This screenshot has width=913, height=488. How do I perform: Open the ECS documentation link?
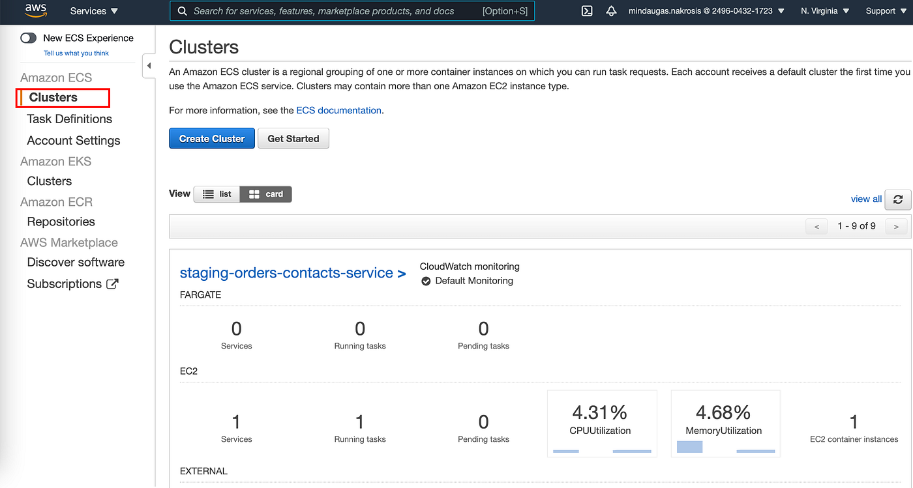tap(339, 110)
